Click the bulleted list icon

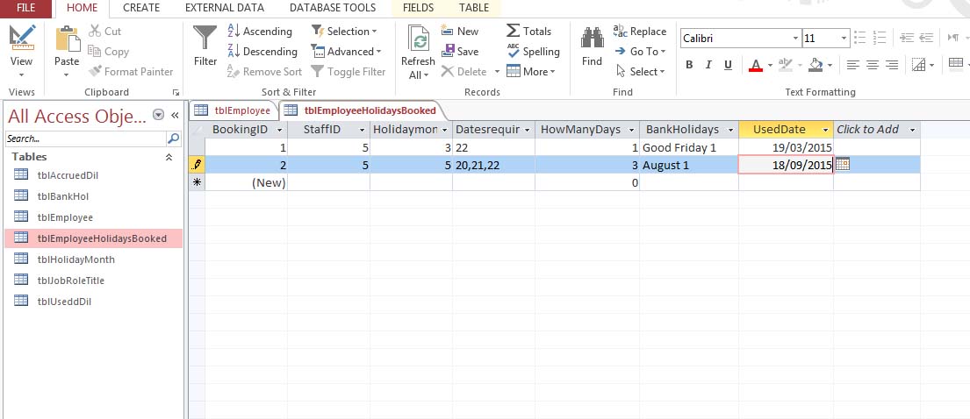(860, 38)
